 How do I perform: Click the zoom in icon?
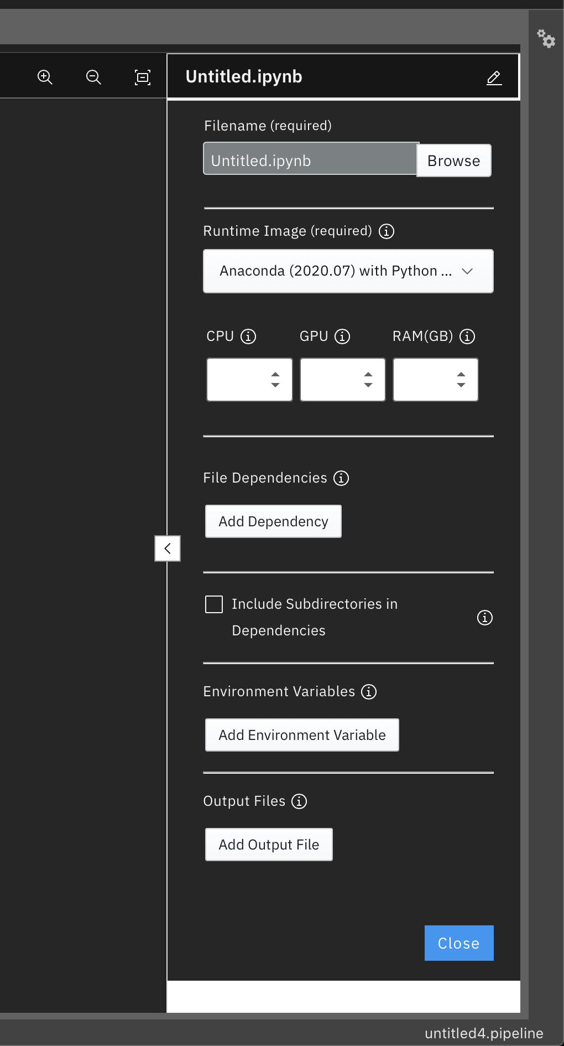click(45, 77)
